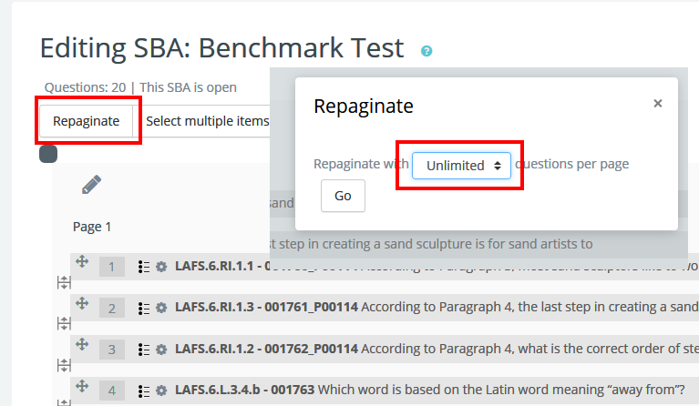This screenshot has width=699, height=406.
Task: Toggle the dark square above pencil icon
Action: (48, 154)
